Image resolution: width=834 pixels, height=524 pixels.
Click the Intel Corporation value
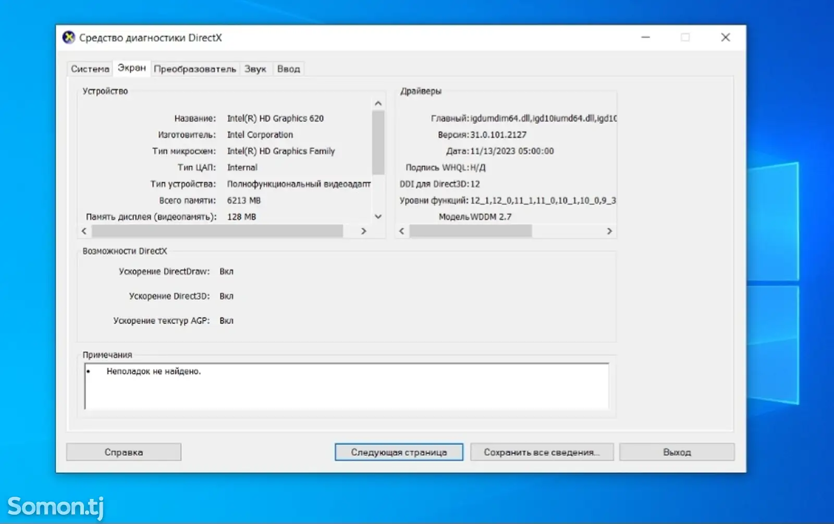click(x=260, y=134)
